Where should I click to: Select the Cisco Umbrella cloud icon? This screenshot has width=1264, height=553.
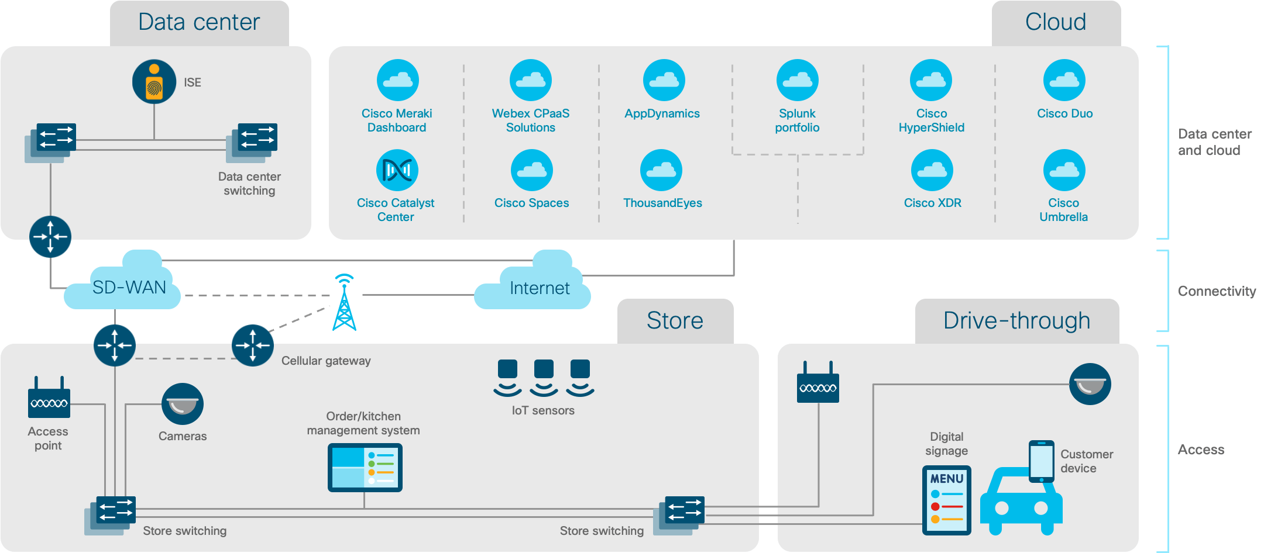[x=1064, y=170]
